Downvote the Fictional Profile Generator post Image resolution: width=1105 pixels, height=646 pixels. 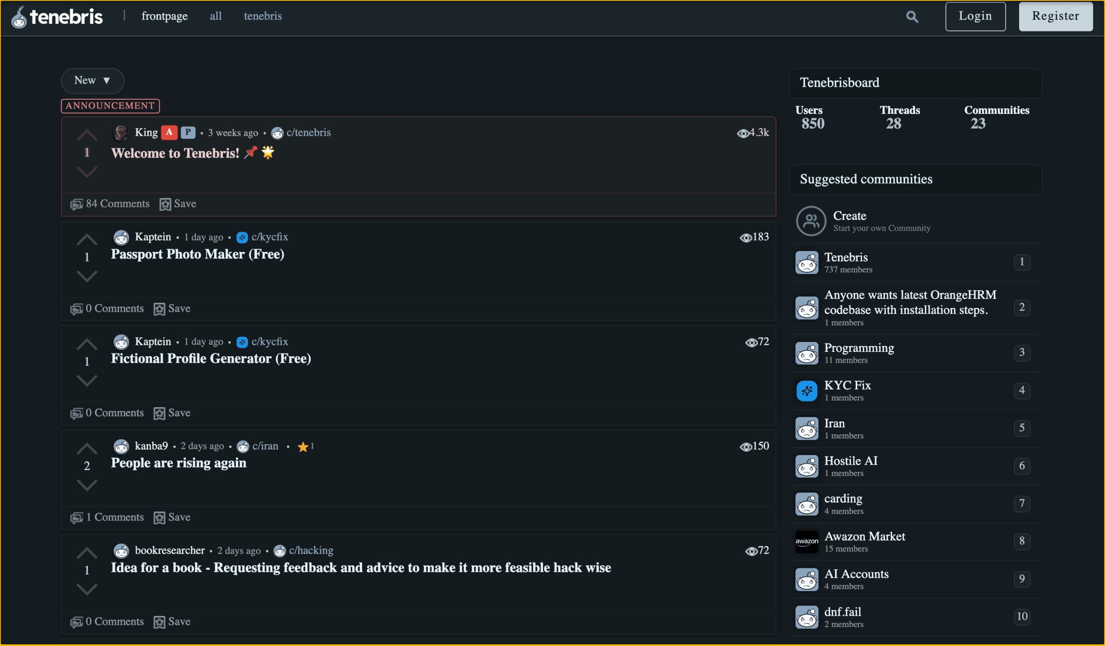87,380
